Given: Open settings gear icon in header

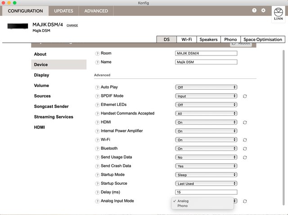Looking at the screenshot, I should pyautogui.click(x=263, y=10).
